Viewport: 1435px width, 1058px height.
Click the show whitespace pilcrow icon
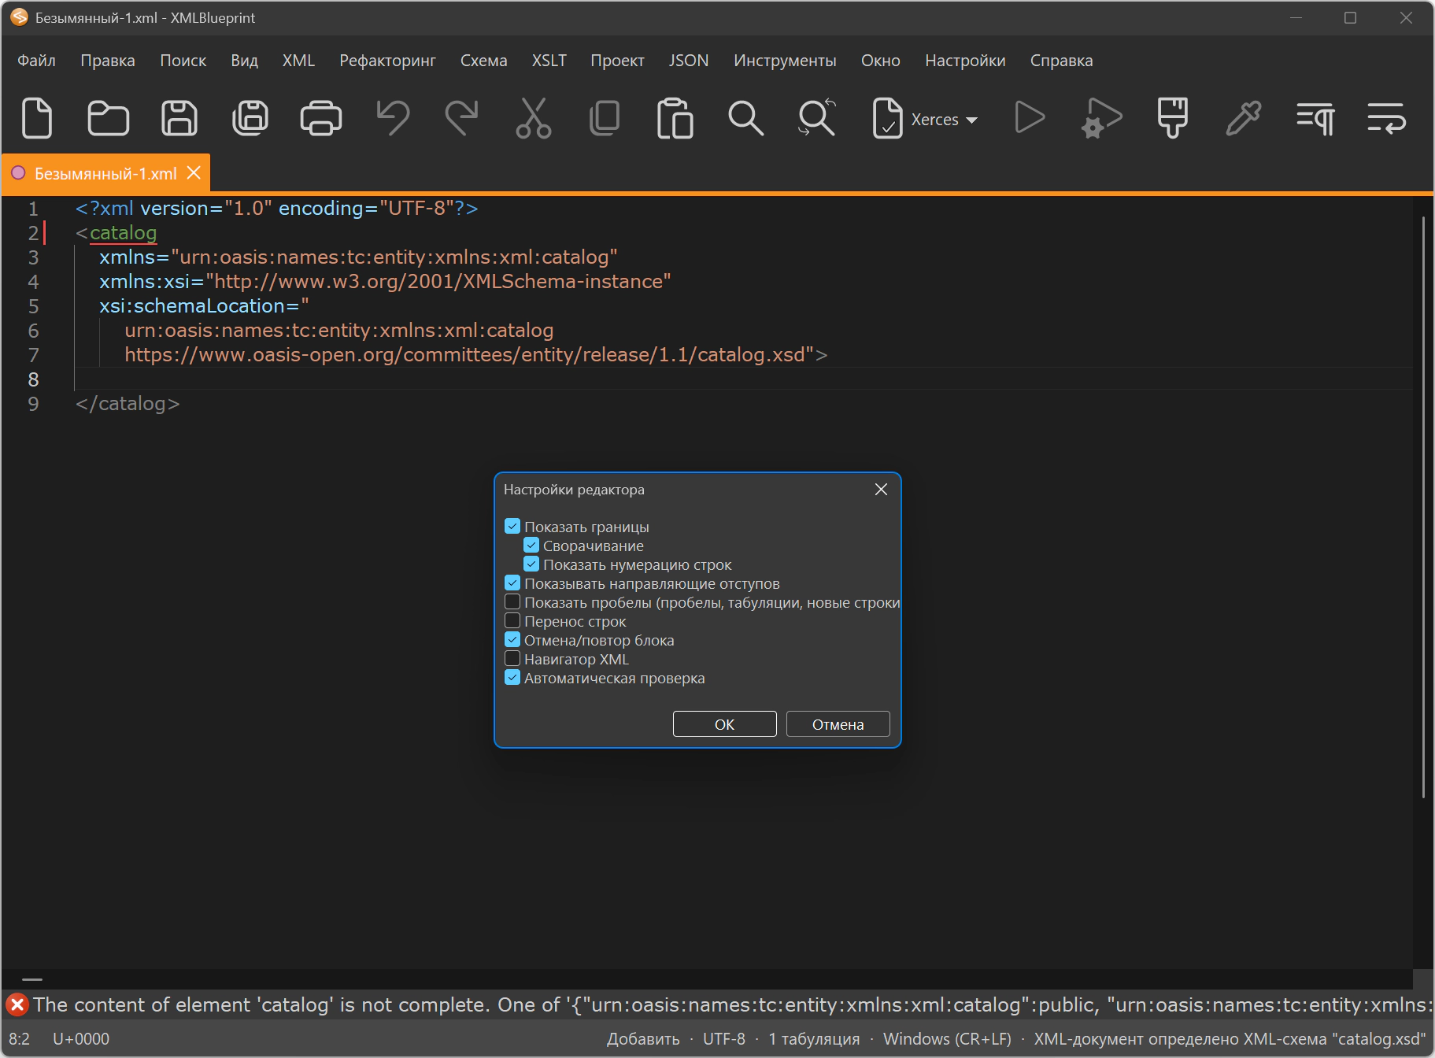[x=1315, y=119]
